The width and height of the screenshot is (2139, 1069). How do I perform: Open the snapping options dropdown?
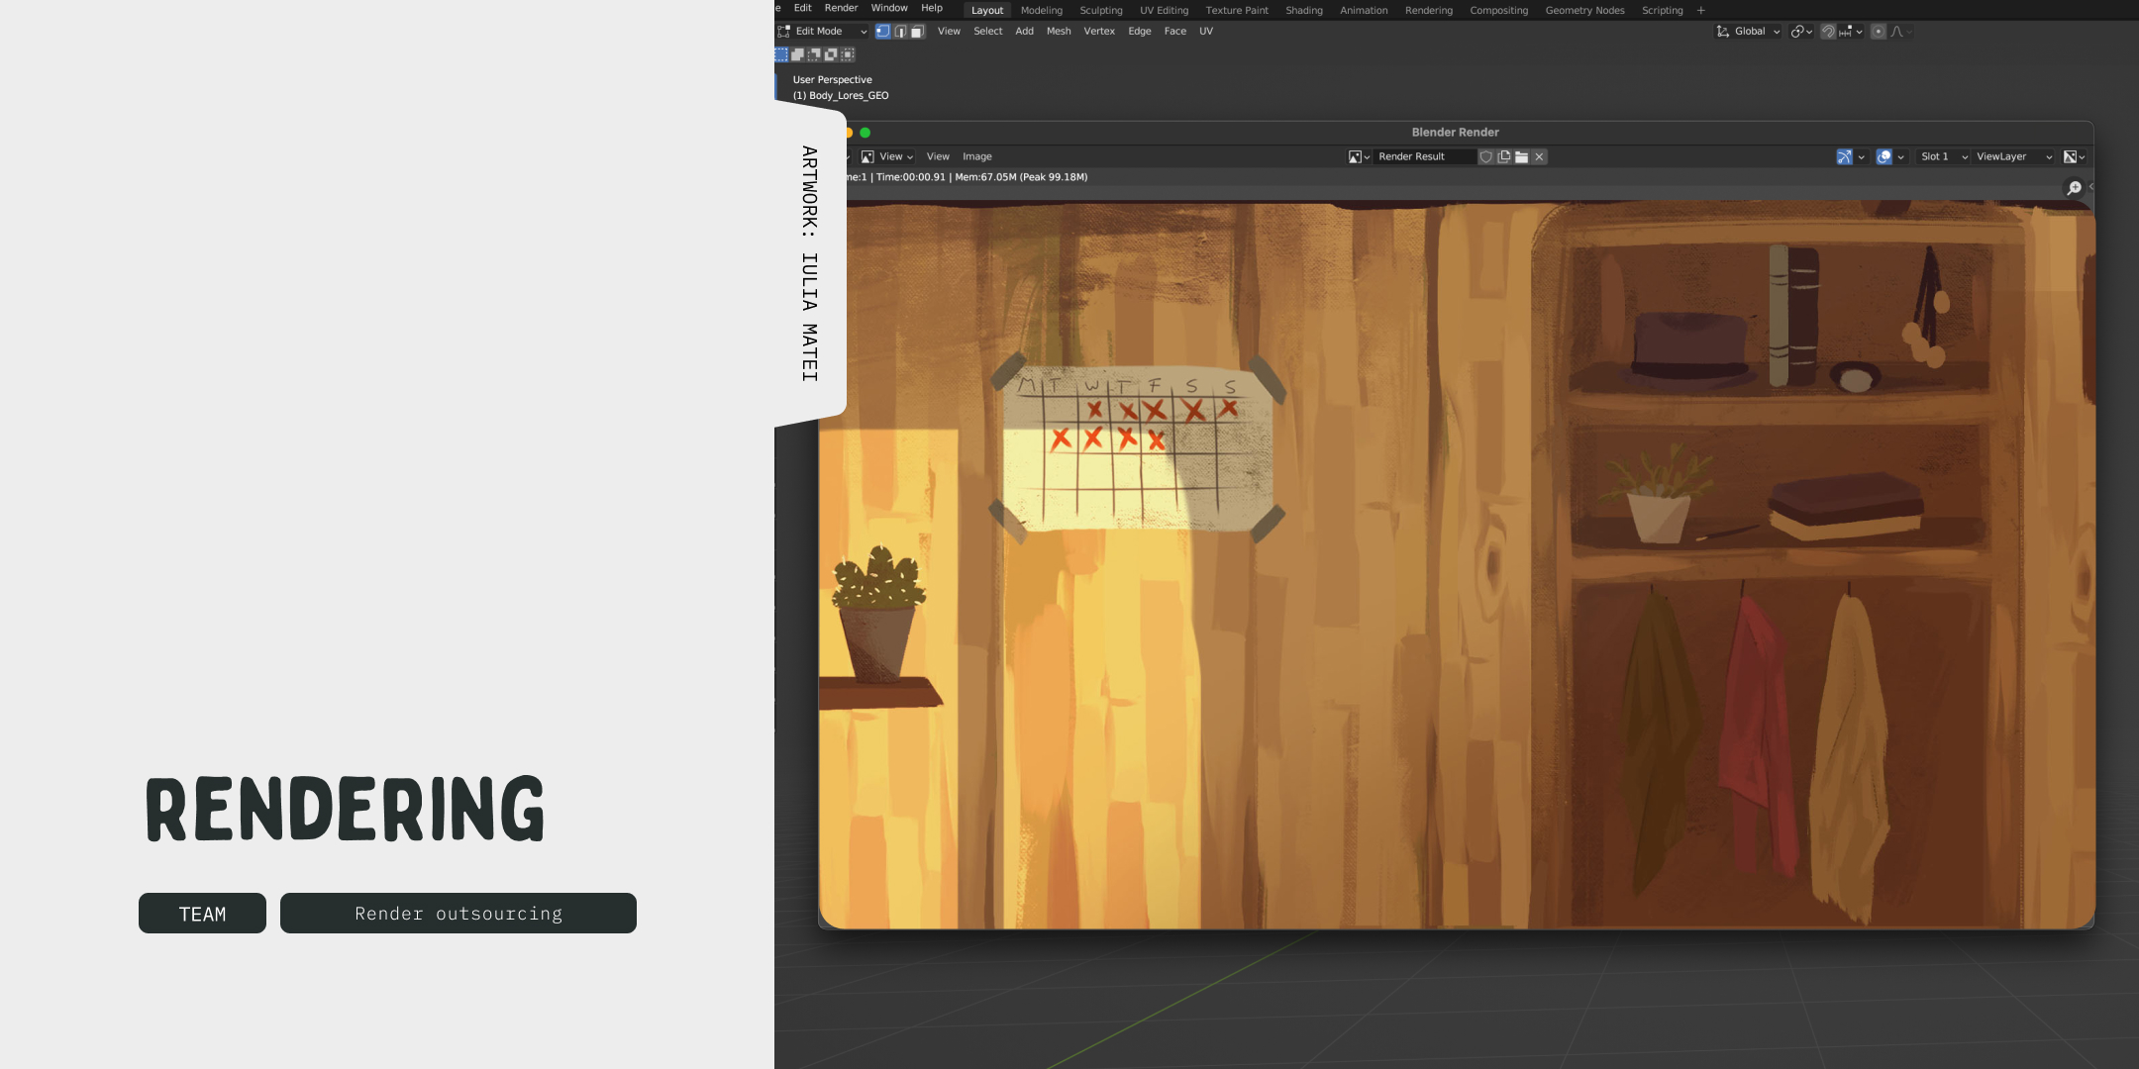point(1851,32)
